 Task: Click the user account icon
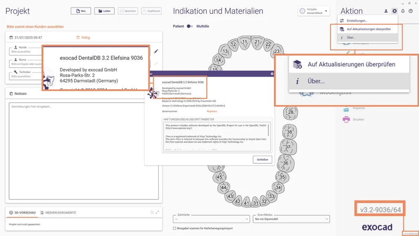click(386, 11)
